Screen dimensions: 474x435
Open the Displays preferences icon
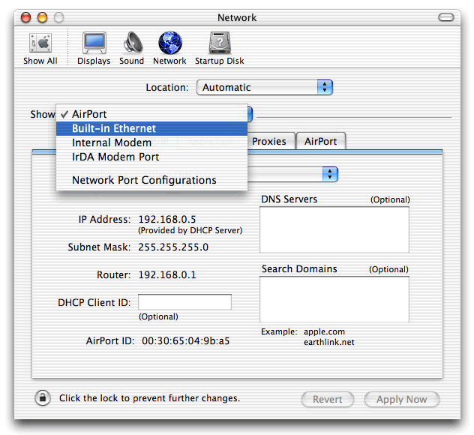pos(94,43)
